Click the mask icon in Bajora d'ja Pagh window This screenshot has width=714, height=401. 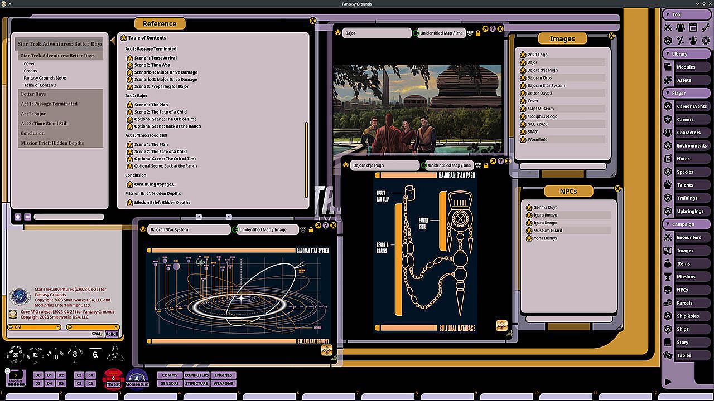click(478, 165)
